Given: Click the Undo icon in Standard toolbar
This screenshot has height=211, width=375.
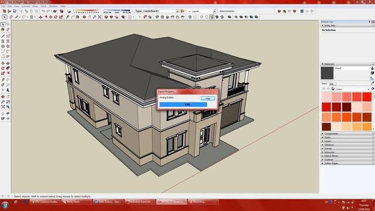Looking at the screenshot, I should (x=43, y=11).
